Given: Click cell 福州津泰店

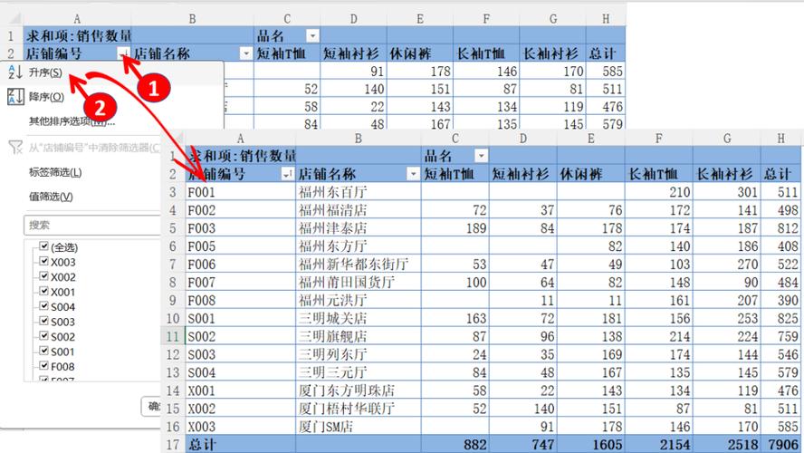Looking at the screenshot, I should [x=359, y=227].
